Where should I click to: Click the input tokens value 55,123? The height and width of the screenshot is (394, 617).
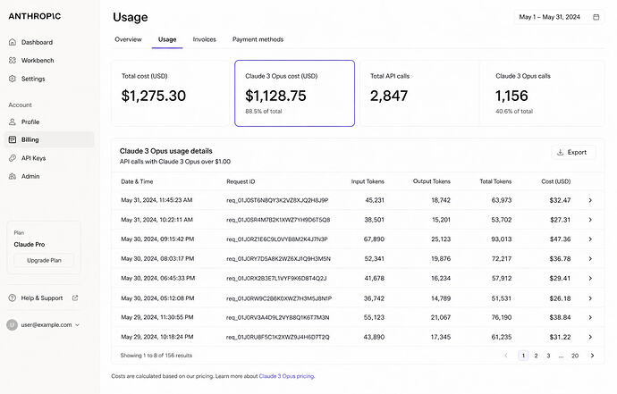point(374,317)
